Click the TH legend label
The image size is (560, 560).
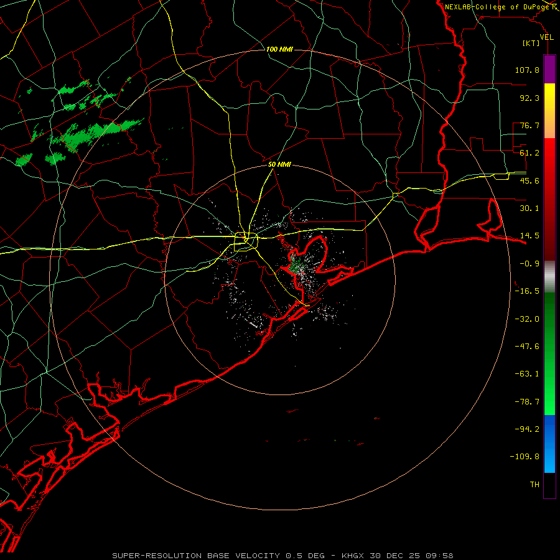click(534, 485)
